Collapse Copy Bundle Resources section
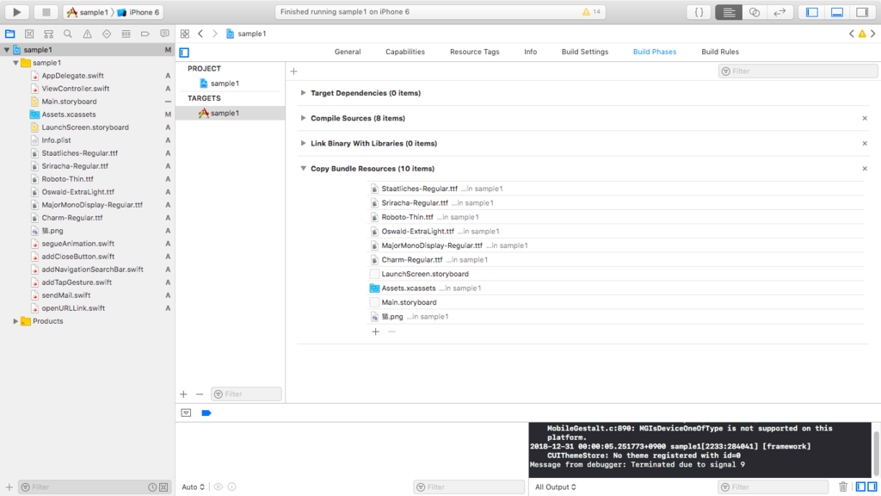Image resolution: width=881 pixels, height=496 pixels. pos(304,168)
